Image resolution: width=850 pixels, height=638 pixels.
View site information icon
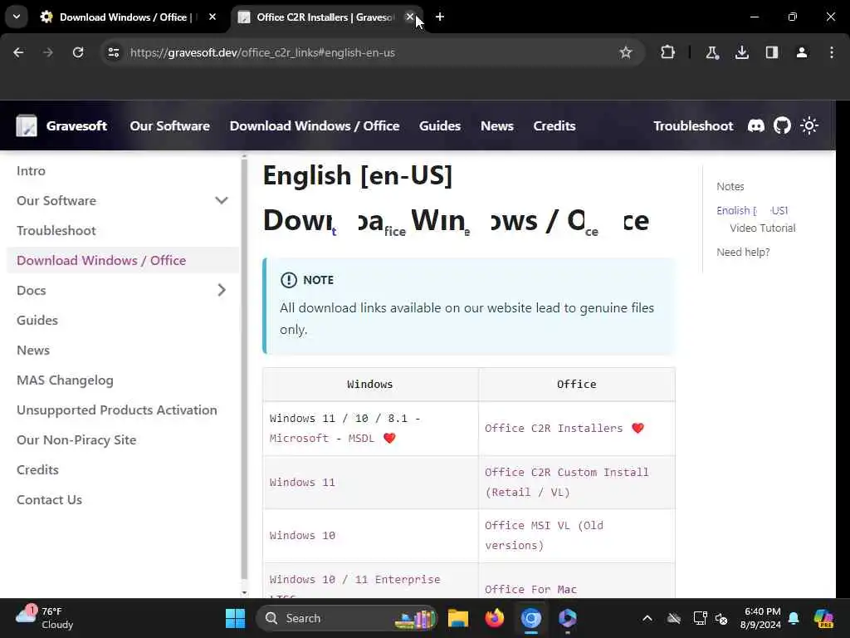[x=113, y=52]
